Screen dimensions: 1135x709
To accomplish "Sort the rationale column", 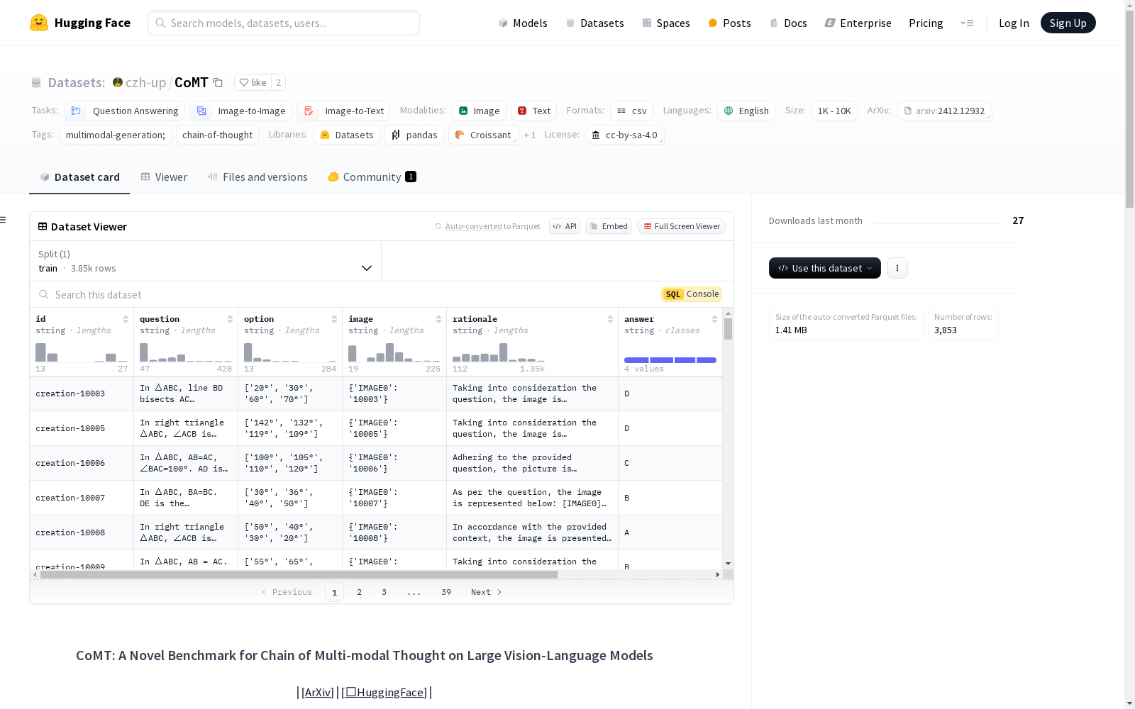I will 610,319.
